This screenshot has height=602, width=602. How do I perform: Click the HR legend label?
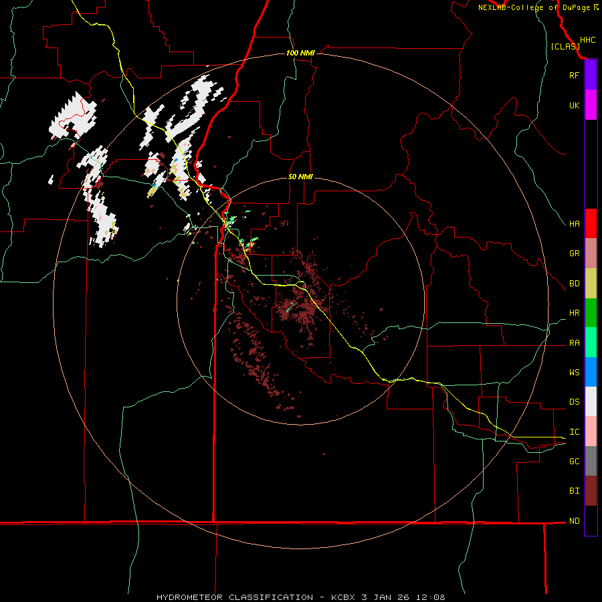574,313
